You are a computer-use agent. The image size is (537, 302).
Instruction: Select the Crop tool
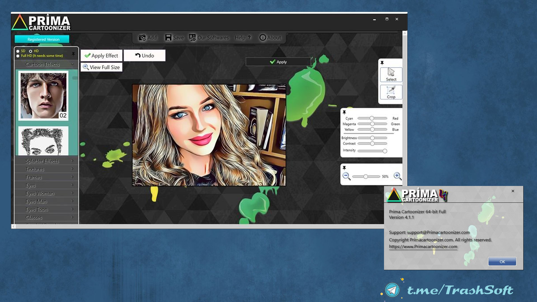pyautogui.click(x=390, y=92)
